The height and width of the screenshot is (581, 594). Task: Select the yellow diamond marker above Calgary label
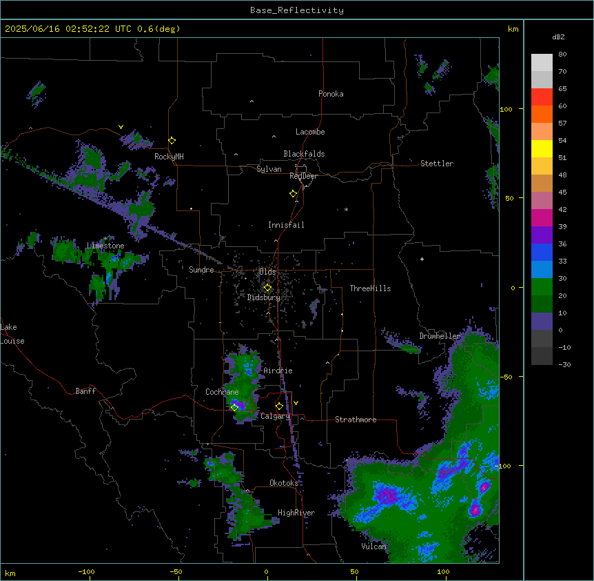coord(280,406)
